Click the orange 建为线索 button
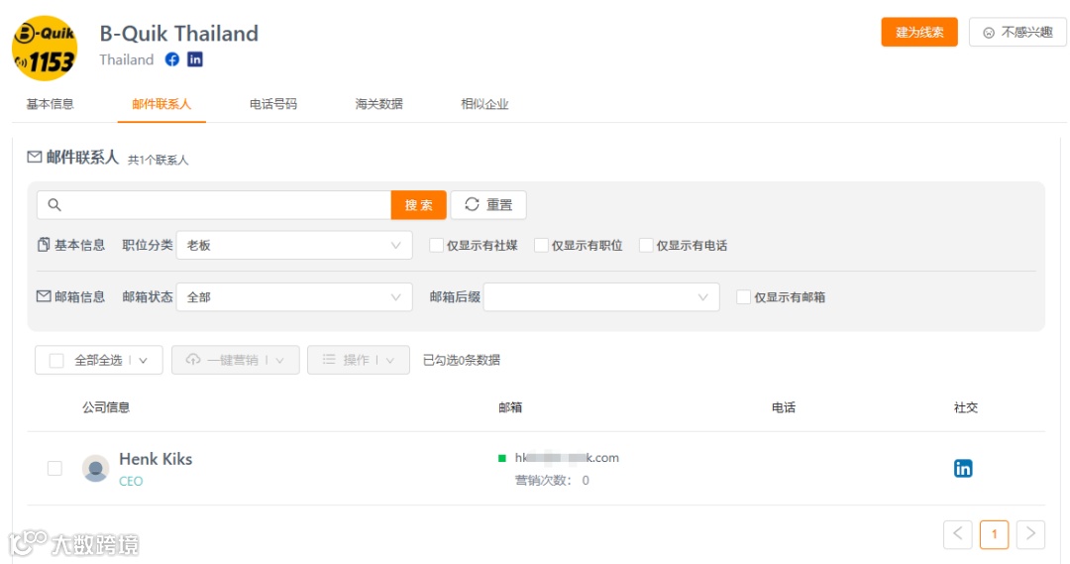1070x564 pixels. 919,32
